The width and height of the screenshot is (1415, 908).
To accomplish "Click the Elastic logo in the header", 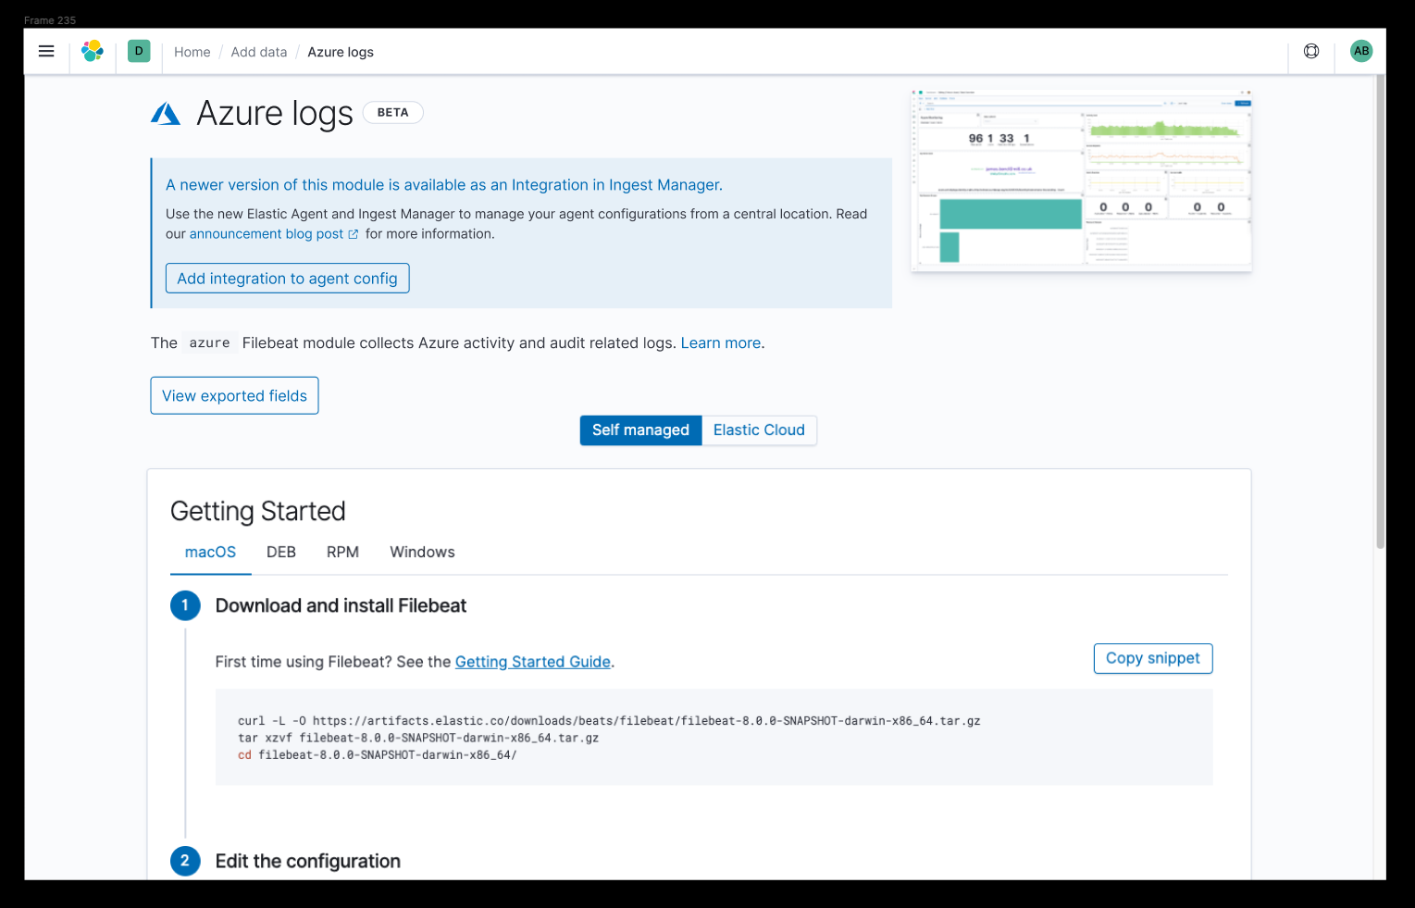I will coord(93,51).
